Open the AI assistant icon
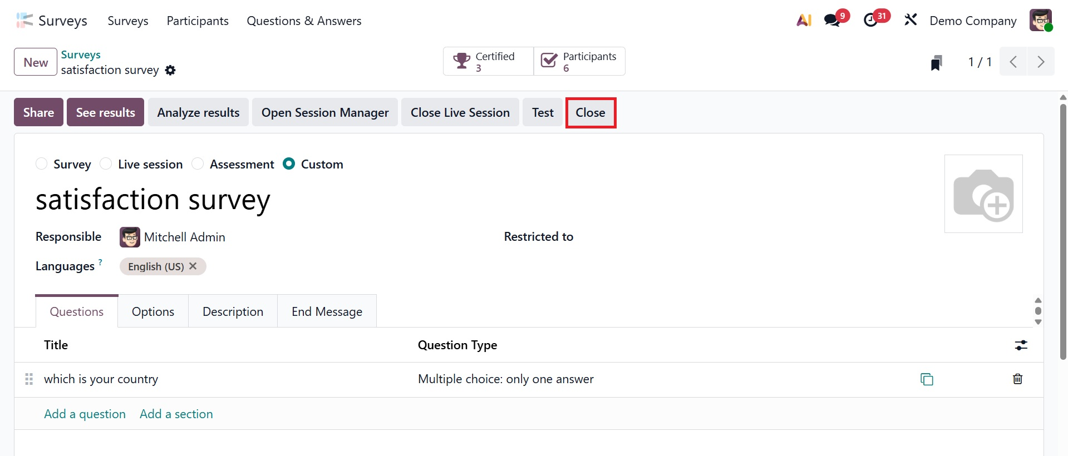Viewport: 1068px width, 456px height. point(804,21)
